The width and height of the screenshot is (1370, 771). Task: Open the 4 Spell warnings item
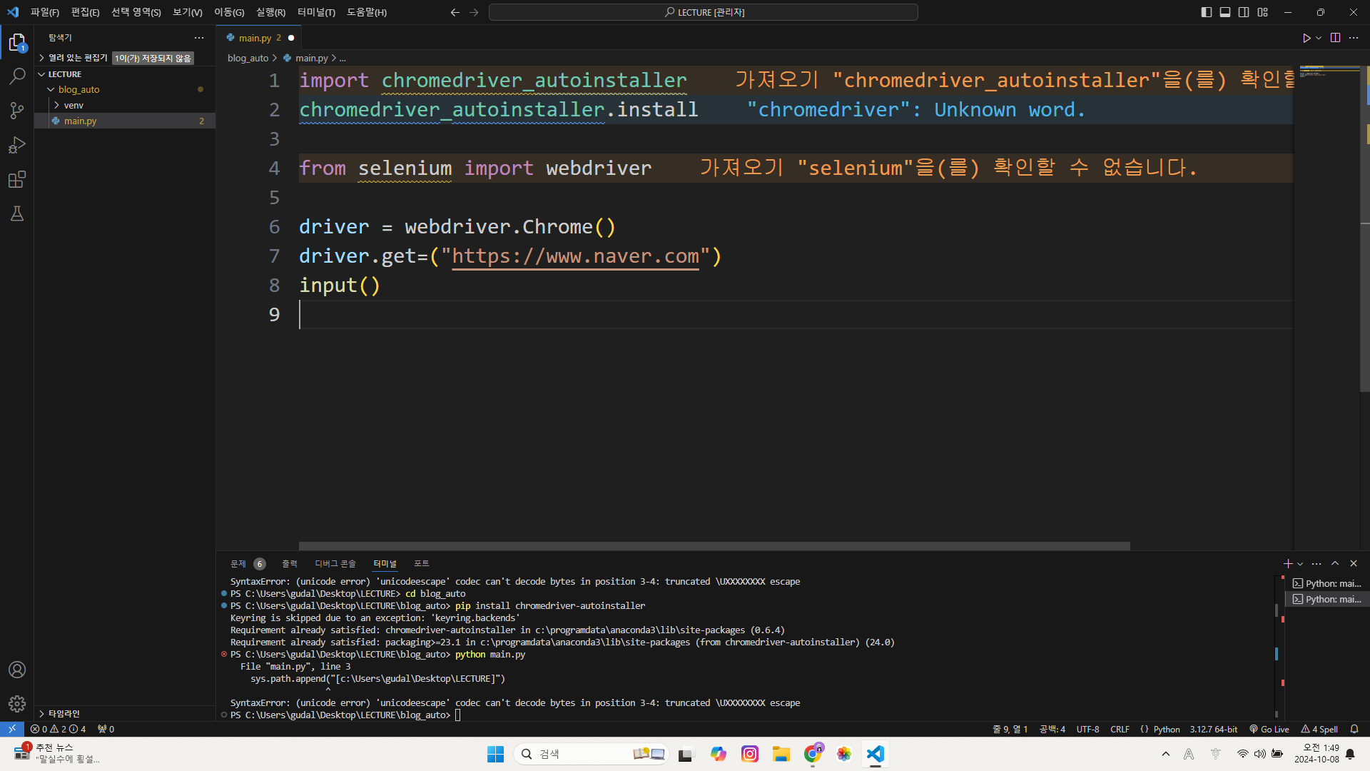click(1319, 729)
